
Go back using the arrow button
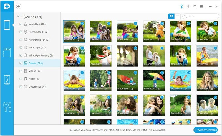19,6
